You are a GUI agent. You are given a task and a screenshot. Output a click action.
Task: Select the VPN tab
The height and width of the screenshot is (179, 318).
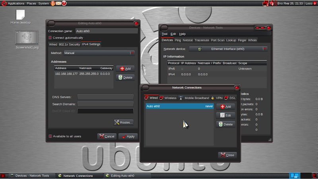pos(217,98)
